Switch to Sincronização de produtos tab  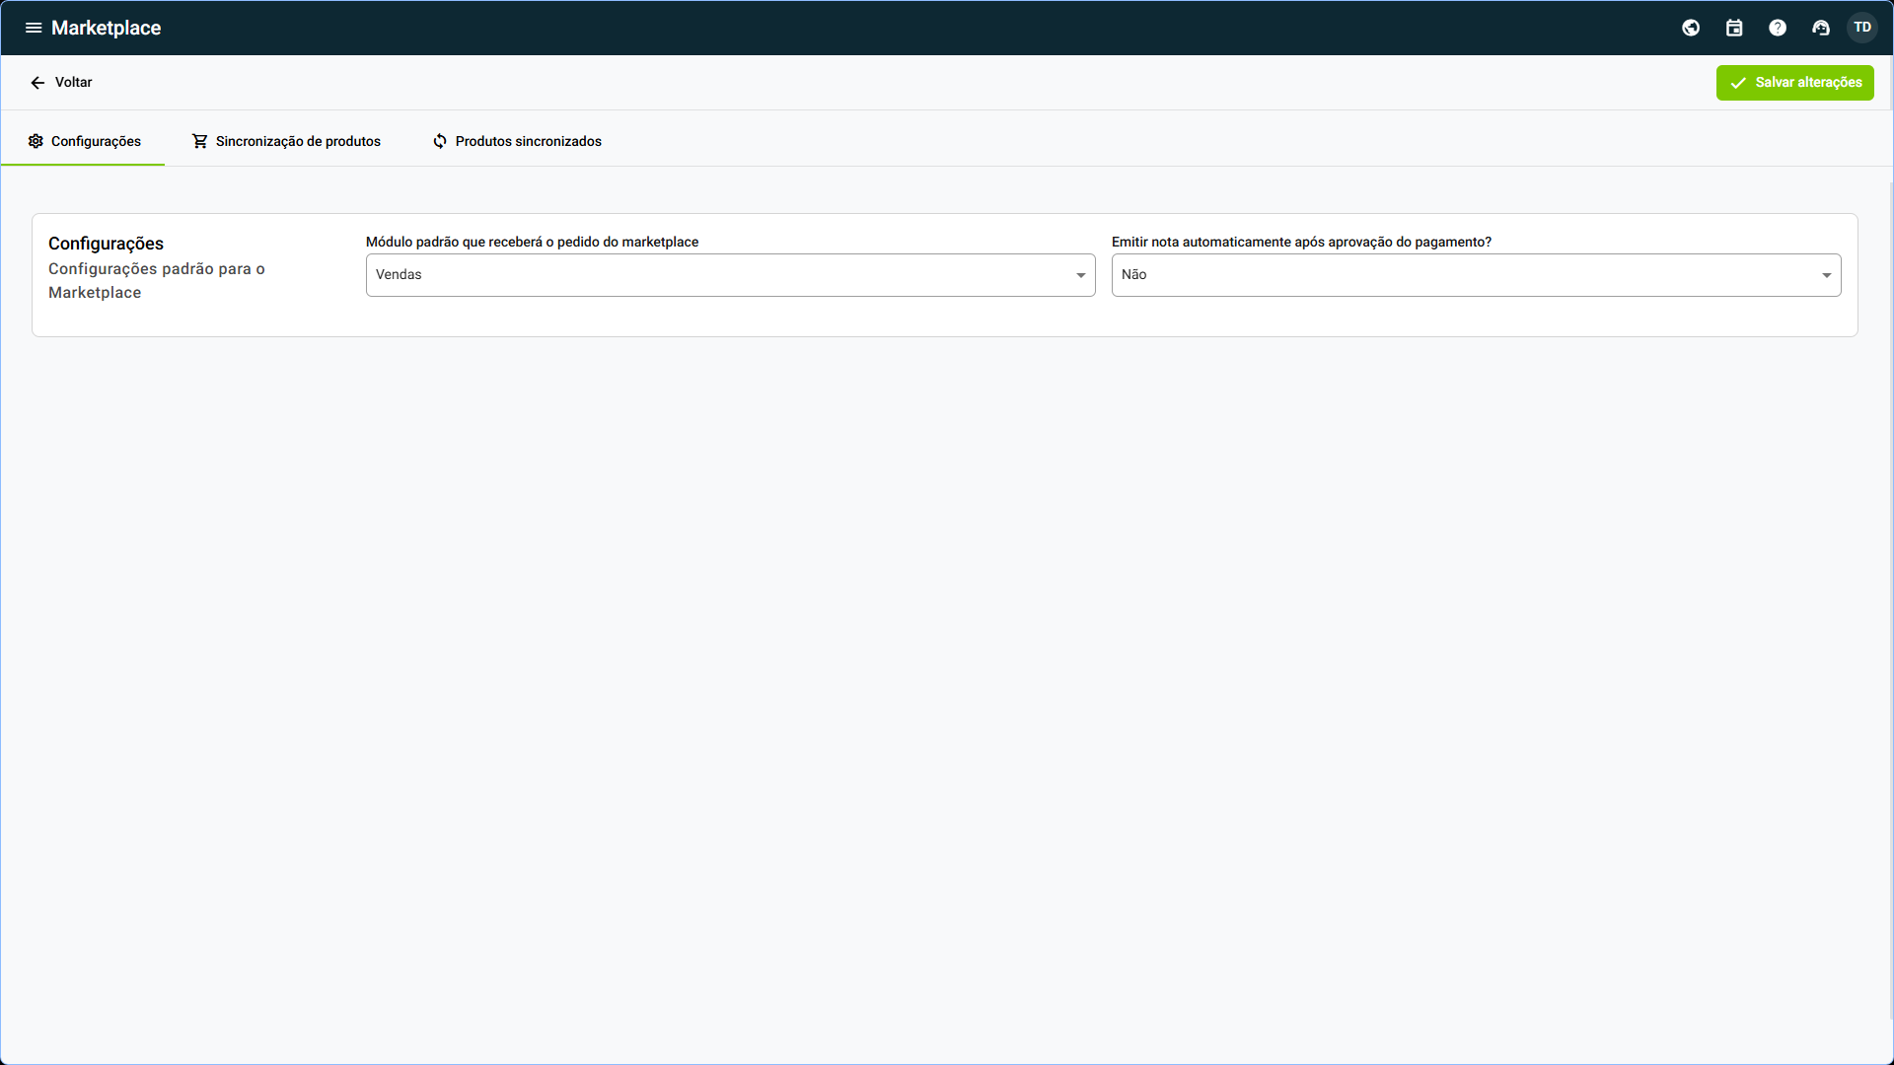[298, 141]
